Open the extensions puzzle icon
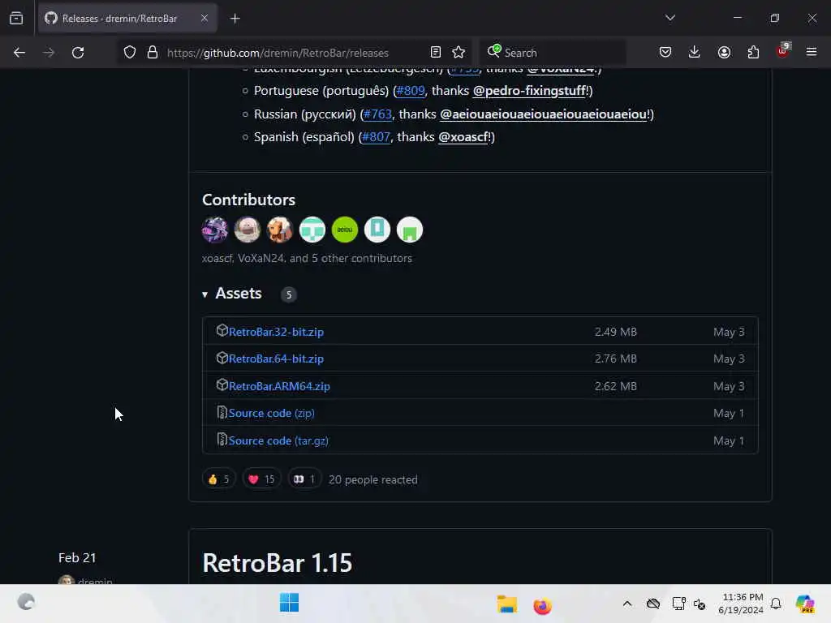Viewport: 831px width, 623px height. point(753,53)
